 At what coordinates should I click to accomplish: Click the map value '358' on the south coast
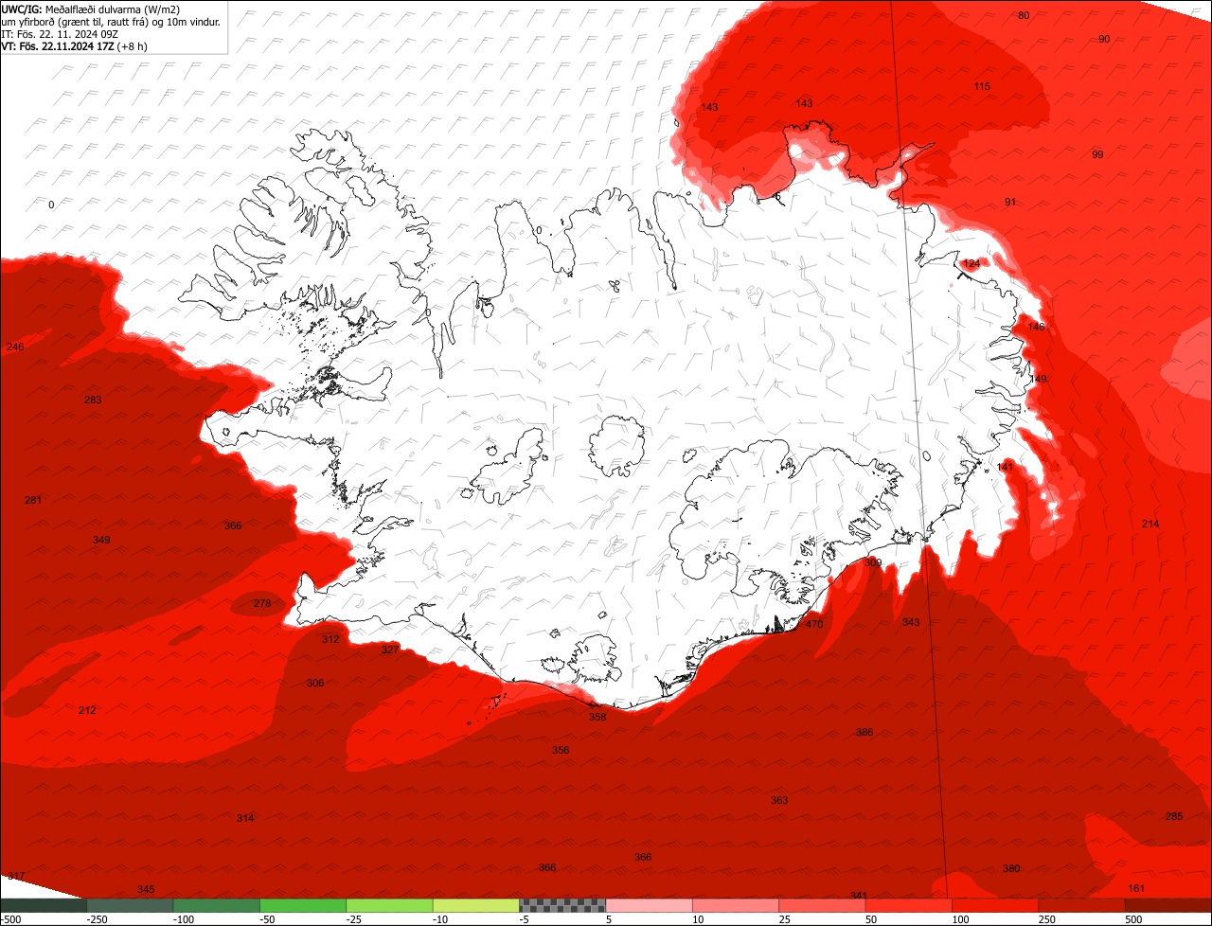click(597, 717)
